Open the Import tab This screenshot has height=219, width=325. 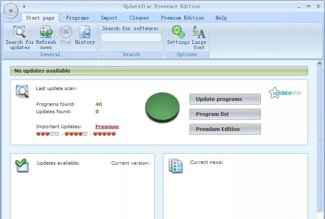[x=109, y=18]
